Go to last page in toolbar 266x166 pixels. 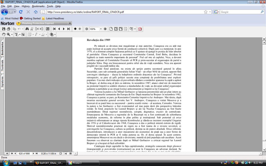pyautogui.click(x=68, y=29)
